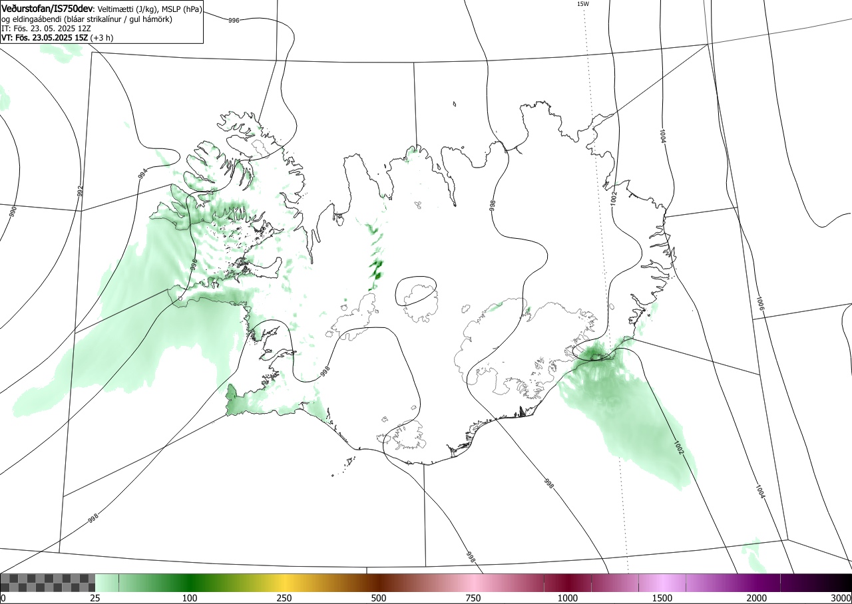Click the 994 isobar label

142,174
